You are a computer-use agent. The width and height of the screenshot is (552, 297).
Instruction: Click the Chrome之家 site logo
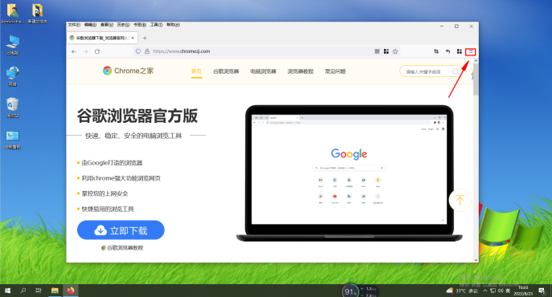[128, 71]
